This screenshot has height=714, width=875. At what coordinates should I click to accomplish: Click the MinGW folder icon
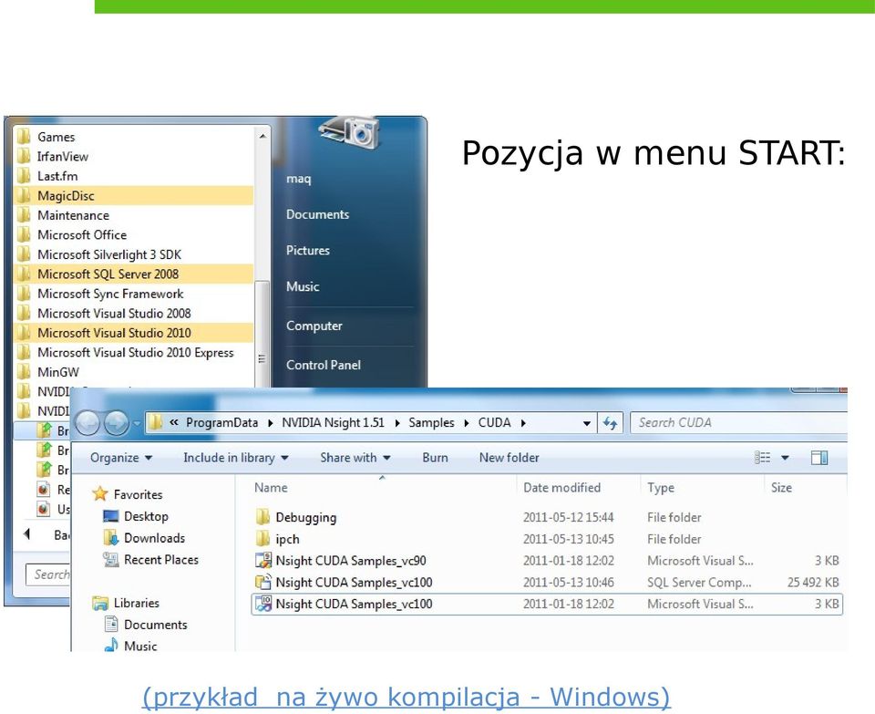[x=24, y=372]
